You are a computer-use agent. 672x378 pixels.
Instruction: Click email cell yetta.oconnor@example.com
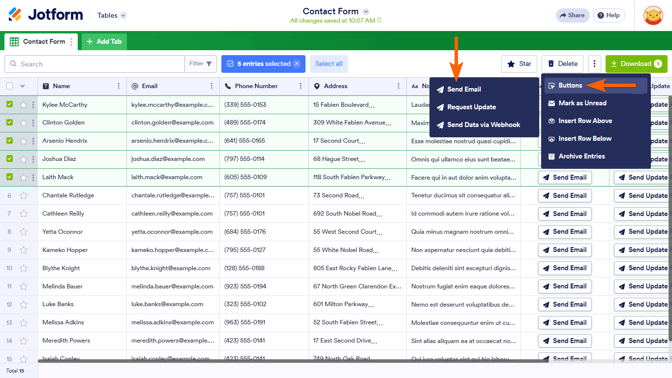[x=173, y=232]
